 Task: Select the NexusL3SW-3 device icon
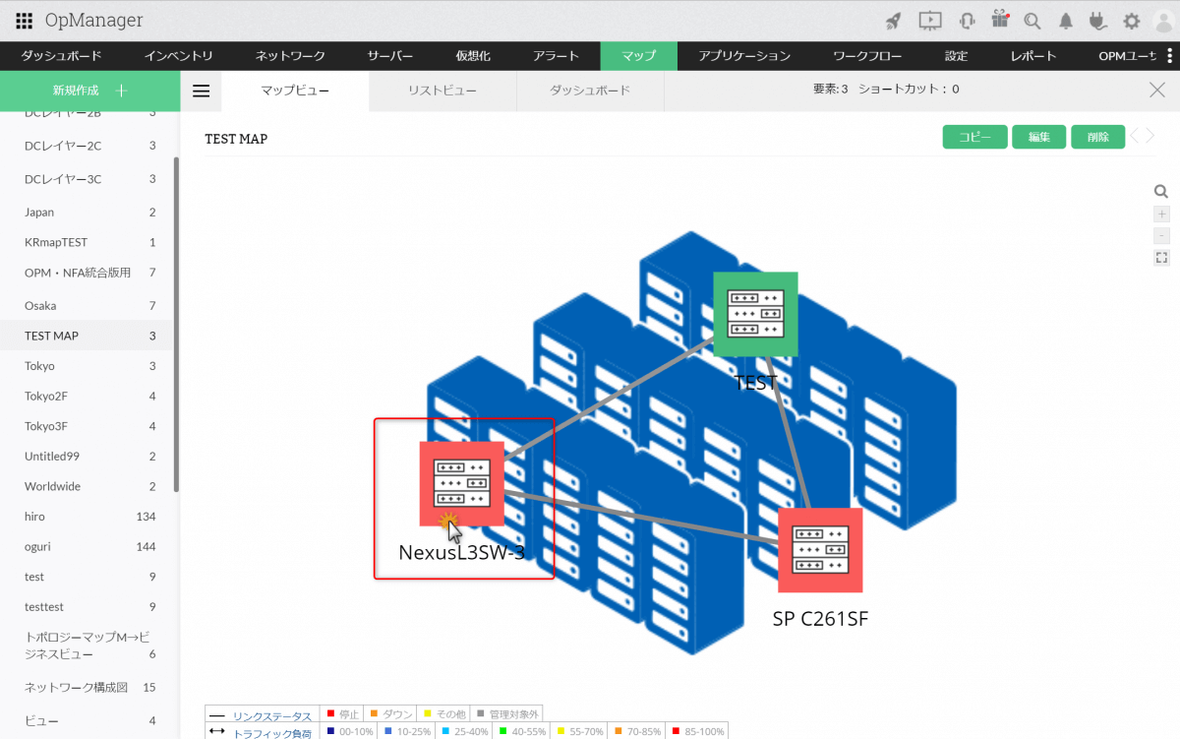(462, 483)
